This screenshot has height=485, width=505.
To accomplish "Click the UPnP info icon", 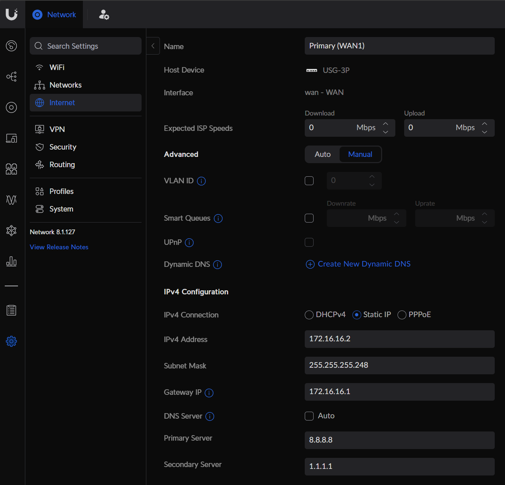I will [189, 243].
